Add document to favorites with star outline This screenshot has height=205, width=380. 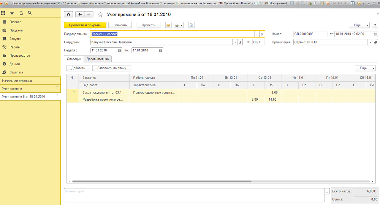point(100,15)
